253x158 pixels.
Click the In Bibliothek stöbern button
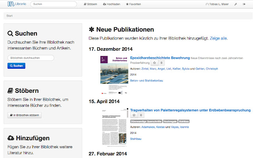tap(25, 115)
